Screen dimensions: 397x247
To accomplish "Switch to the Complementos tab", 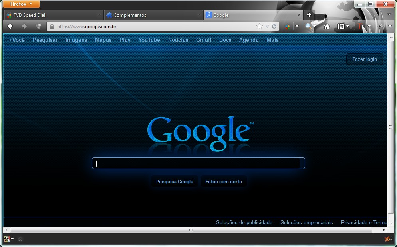I will pyautogui.click(x=153, y=15).
